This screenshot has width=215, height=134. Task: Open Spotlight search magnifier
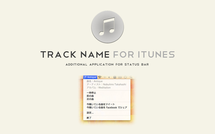tap(131, 77)
